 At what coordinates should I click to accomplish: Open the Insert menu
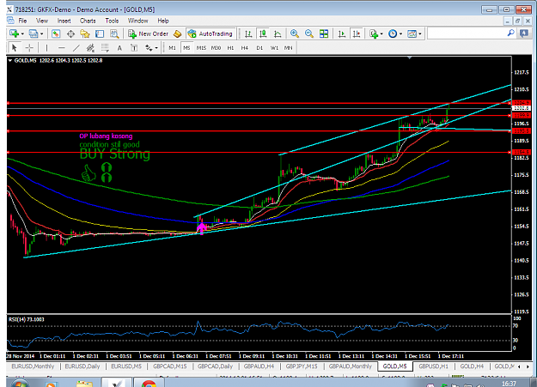tap(64, 21)
